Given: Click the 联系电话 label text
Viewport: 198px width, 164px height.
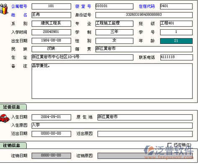Looking at the screenshot, I should tap(147, 57).
